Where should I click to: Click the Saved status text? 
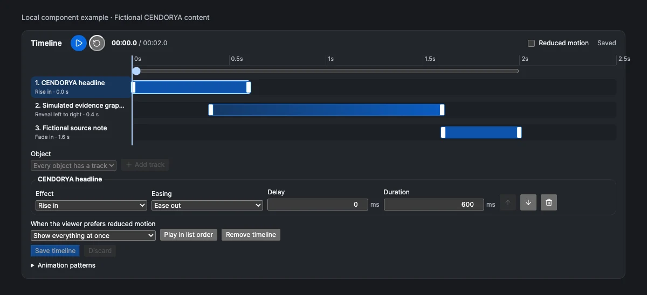pos(607,43)
